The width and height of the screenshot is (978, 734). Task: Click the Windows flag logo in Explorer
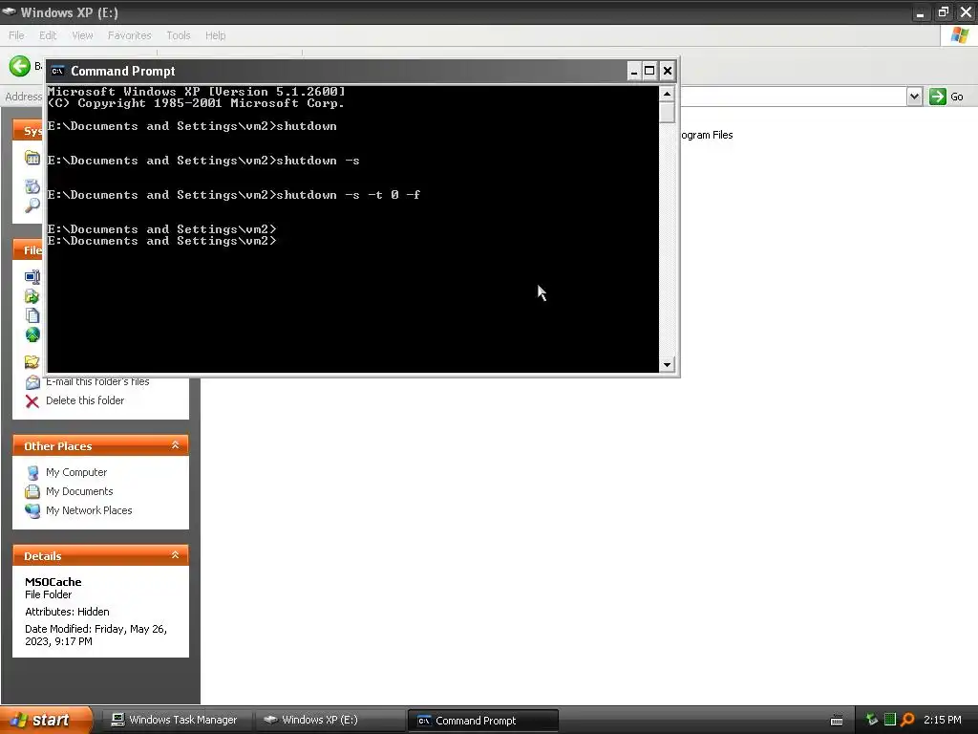959,35
